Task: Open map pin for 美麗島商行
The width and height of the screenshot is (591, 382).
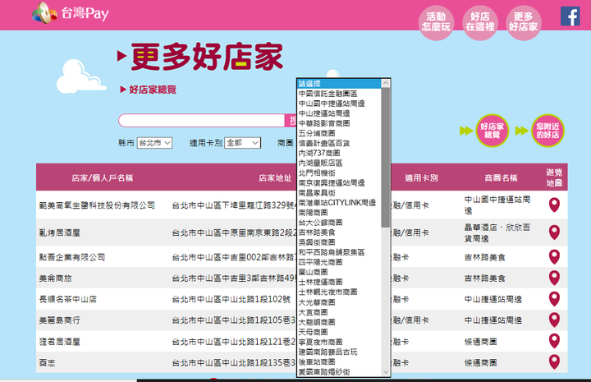Action: click(x=554, y=320)
